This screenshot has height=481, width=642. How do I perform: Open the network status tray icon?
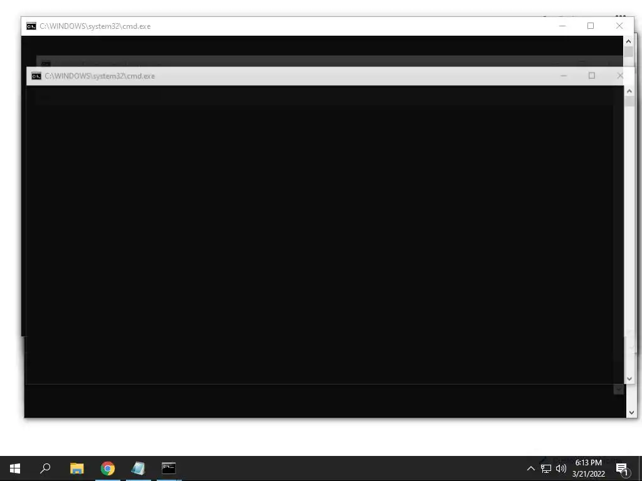tap(546, 468)
